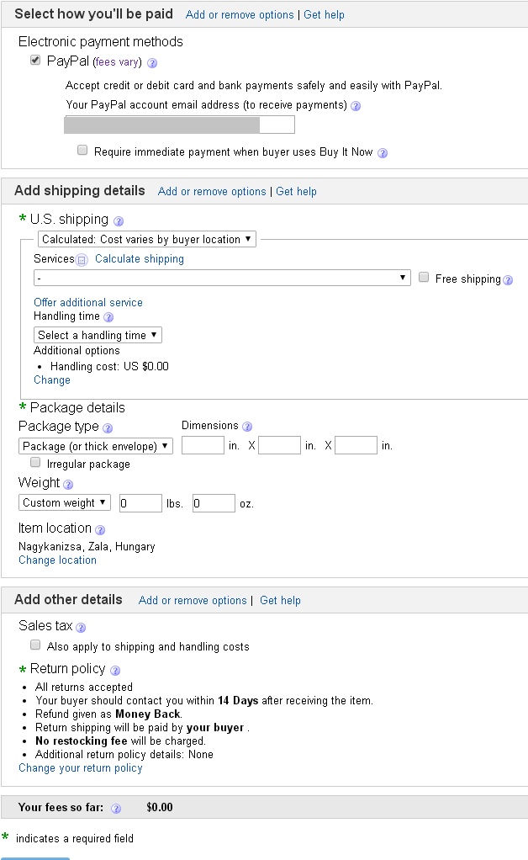
Task: Open the Custom weight dropdown
Action: click(65, 502)
